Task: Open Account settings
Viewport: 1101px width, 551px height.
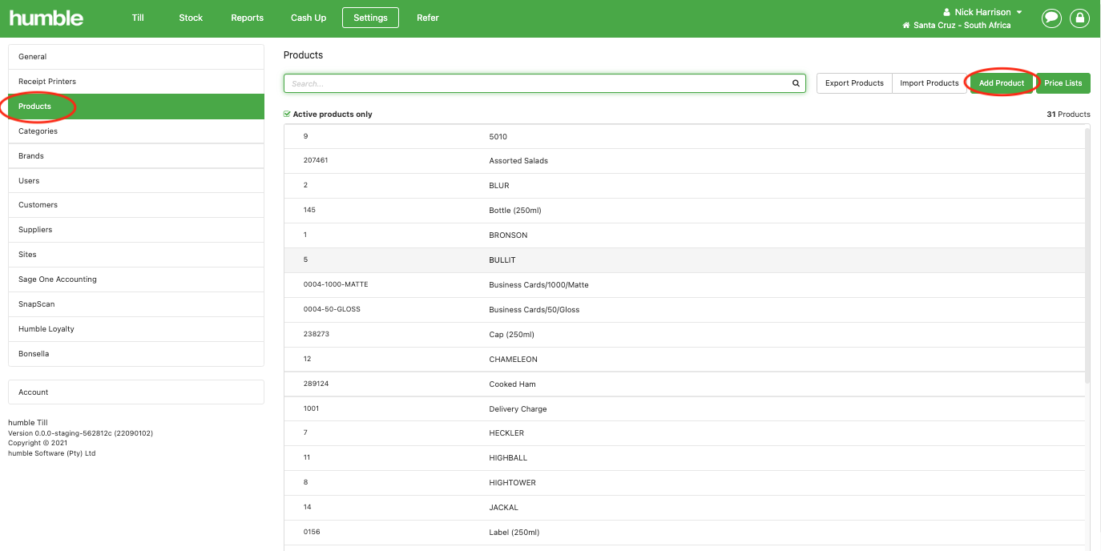Action: point(136,392)
